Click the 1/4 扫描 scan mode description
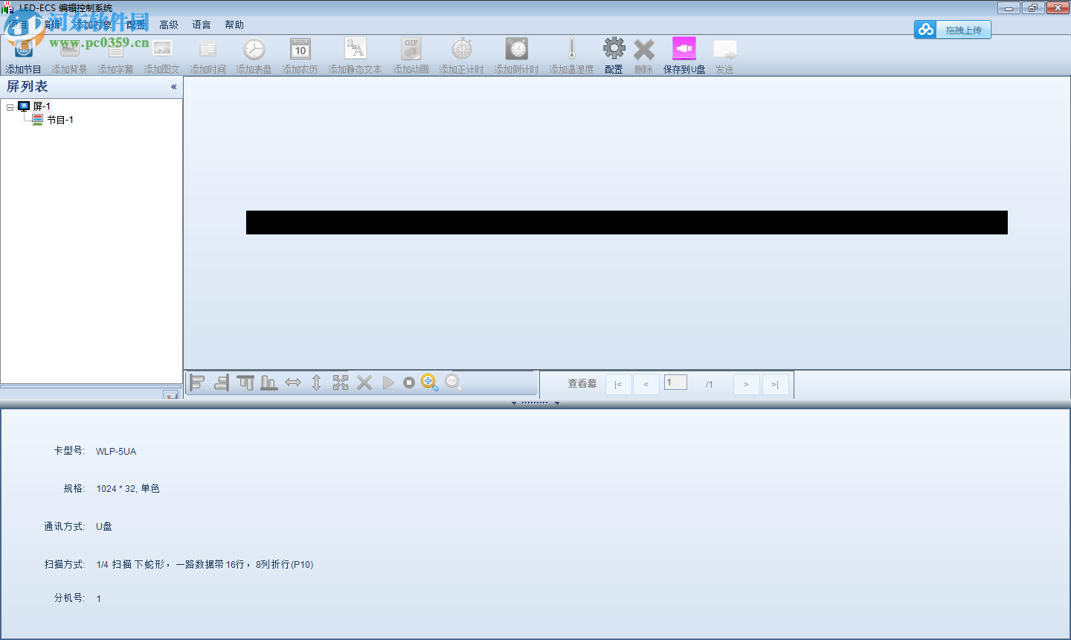 pyautogui.click(x=205, y=565)
